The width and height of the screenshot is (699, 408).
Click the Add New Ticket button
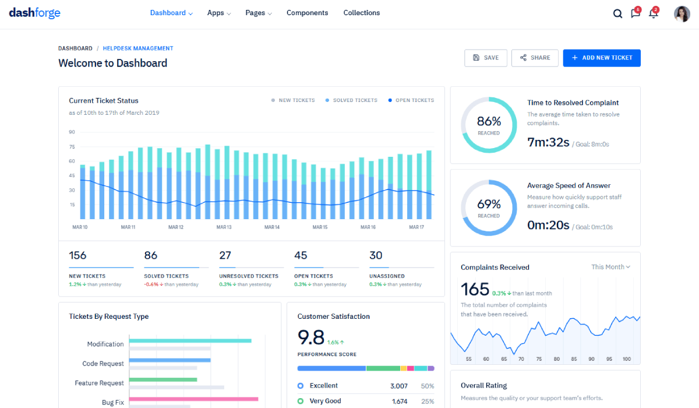coord(601,58)
